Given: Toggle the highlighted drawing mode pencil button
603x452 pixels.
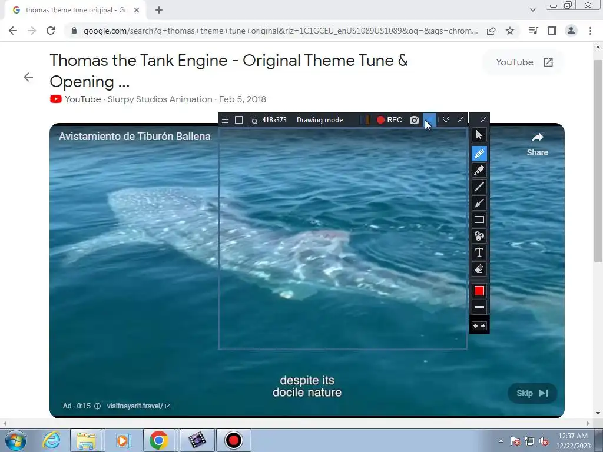Looking at the screenshot, I should [429, 120].
